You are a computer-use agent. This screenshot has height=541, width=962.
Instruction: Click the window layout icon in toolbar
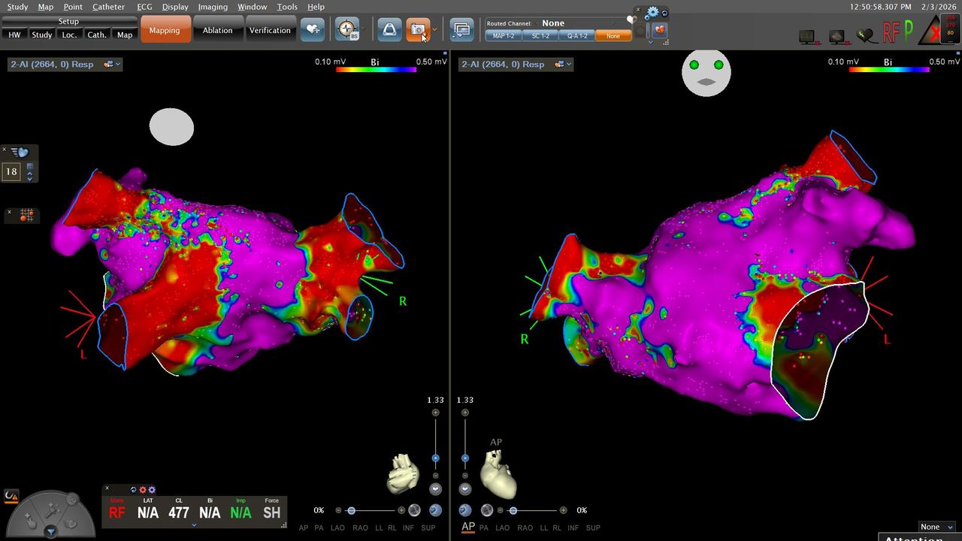click(461, 30)
